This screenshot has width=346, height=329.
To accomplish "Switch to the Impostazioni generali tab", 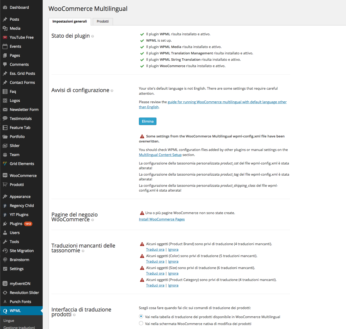I will coord(70,21).
